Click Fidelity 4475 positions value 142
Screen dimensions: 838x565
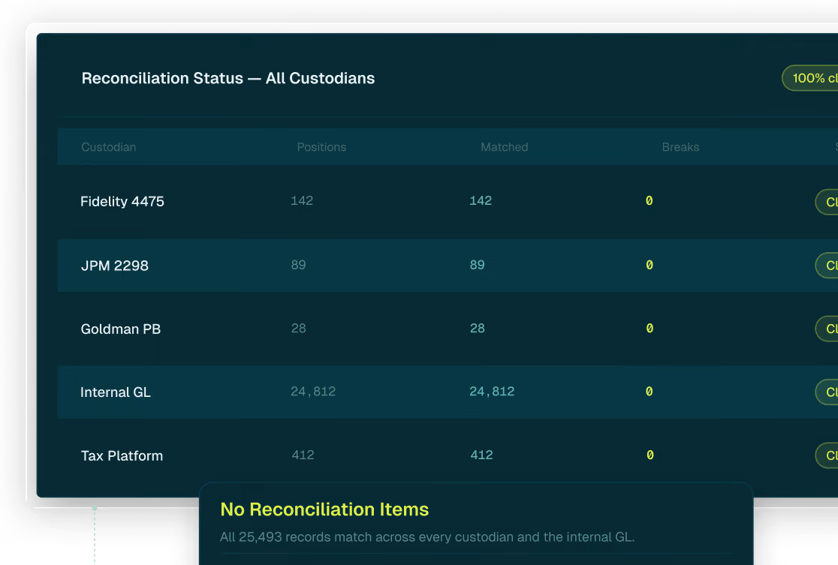[302, 201]
